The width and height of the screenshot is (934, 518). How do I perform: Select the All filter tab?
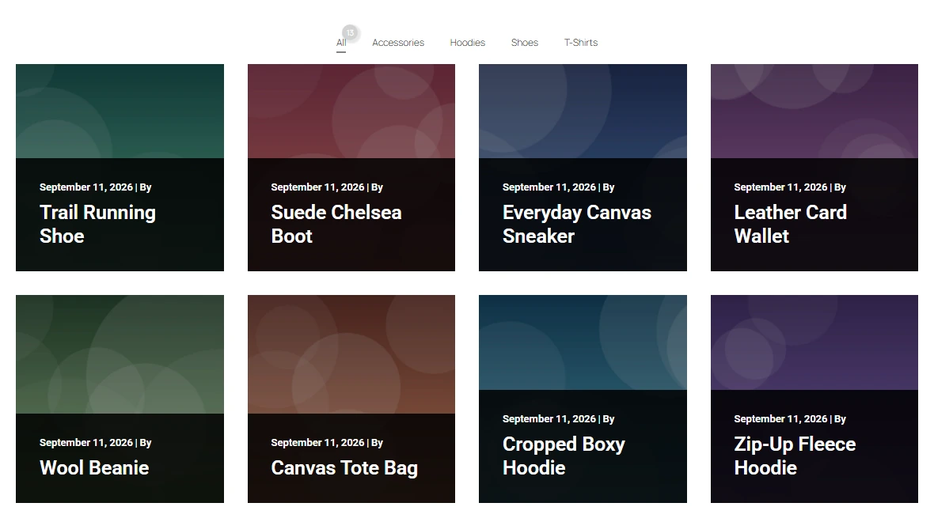(340, 43)
